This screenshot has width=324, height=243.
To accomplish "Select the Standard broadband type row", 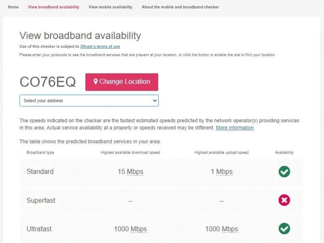I will [40, 172].
